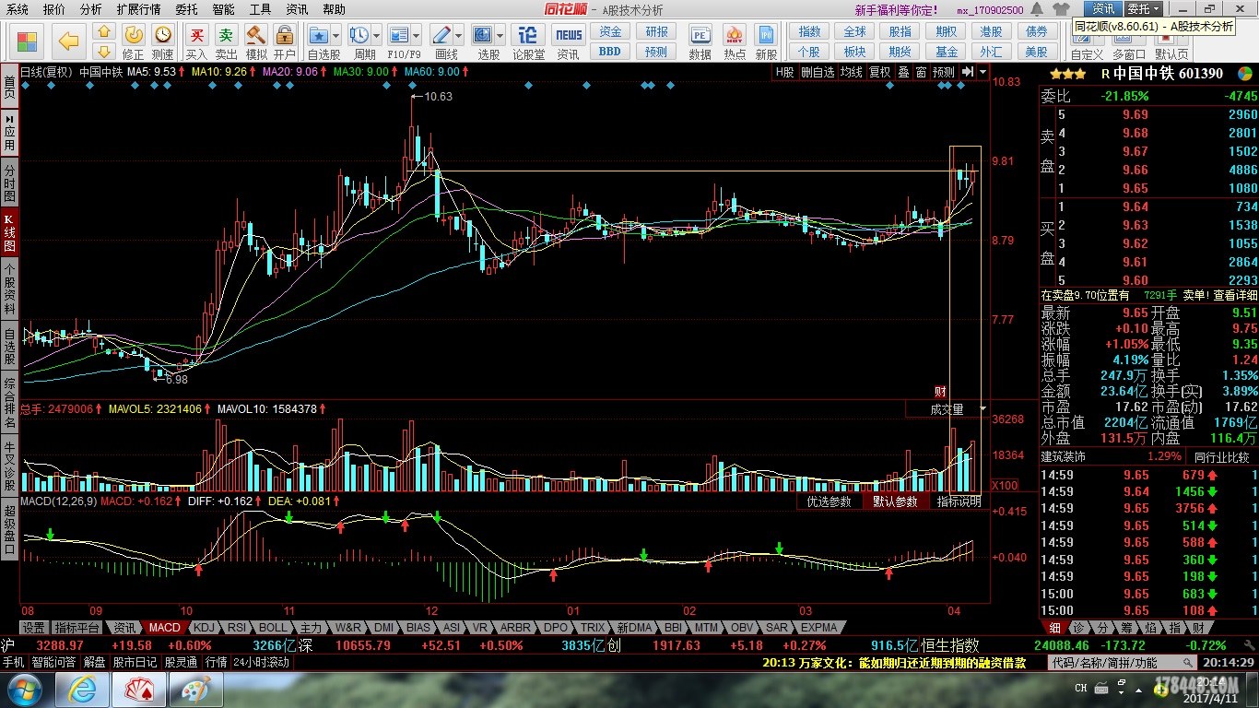
Task: Open the 查看详细 link
Action: pyautogui.click(x=1235, y=296)
